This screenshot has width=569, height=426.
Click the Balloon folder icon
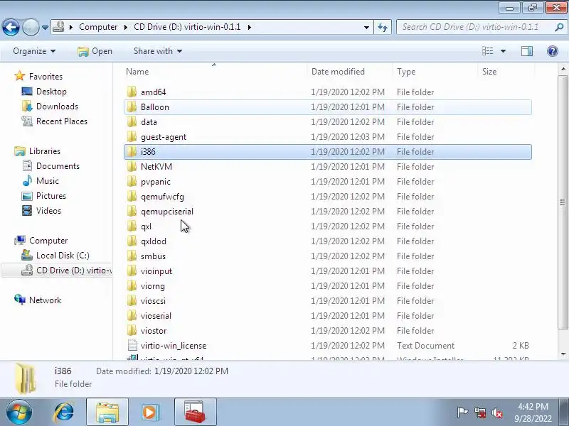pos(132,106)
